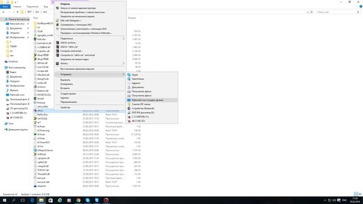Screen dimensions: 363x204
Task: Select Запуск от имени администратора
Action: tap(78, 8)
